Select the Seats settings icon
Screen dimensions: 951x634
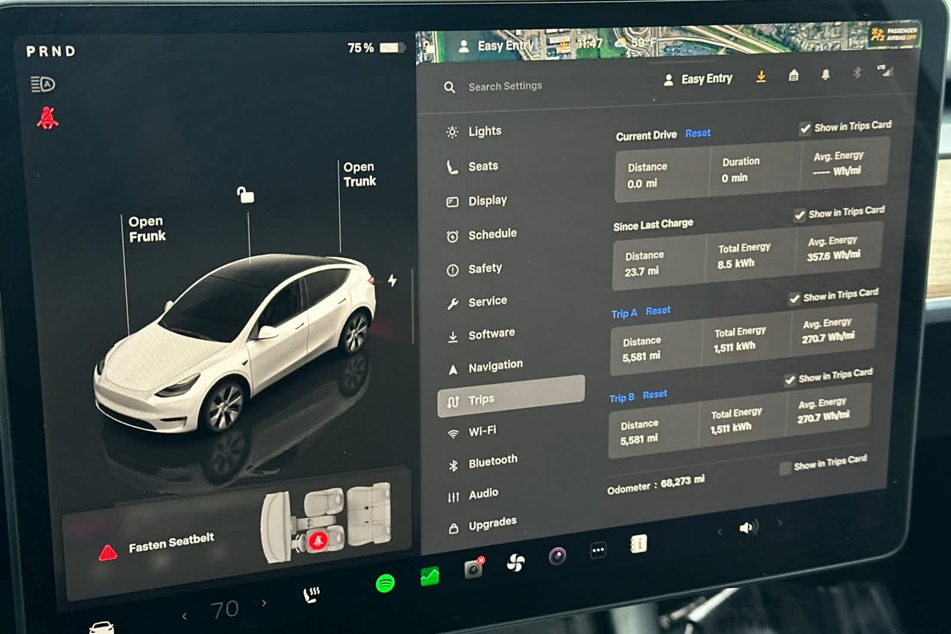click(x=453, y=166)
